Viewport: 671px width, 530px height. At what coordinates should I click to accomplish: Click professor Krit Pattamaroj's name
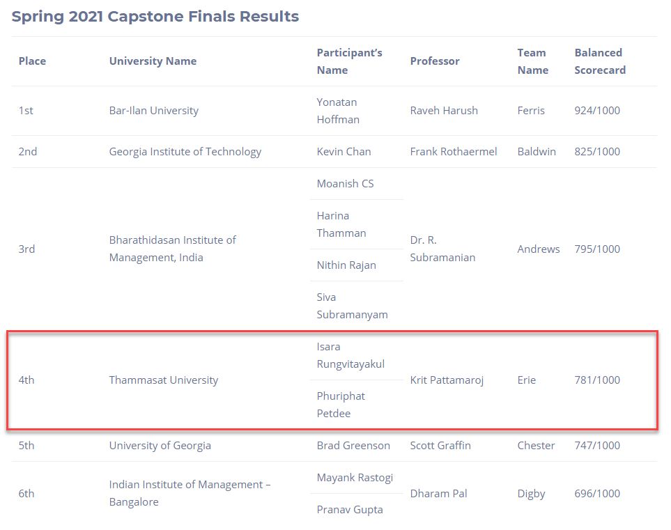(447, 380)
